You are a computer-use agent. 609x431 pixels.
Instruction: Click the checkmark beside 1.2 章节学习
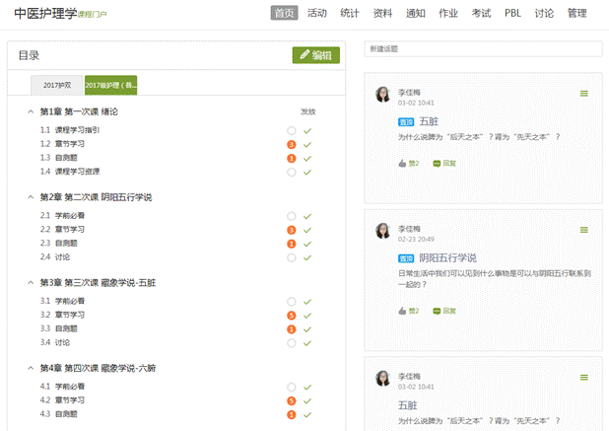click(x=307, y=145)
